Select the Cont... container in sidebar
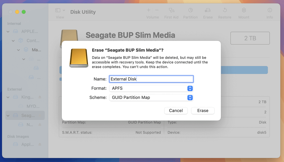 point(25,41)
